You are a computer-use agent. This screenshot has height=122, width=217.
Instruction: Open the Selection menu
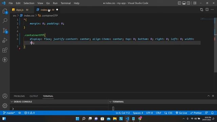coord(29,3)
